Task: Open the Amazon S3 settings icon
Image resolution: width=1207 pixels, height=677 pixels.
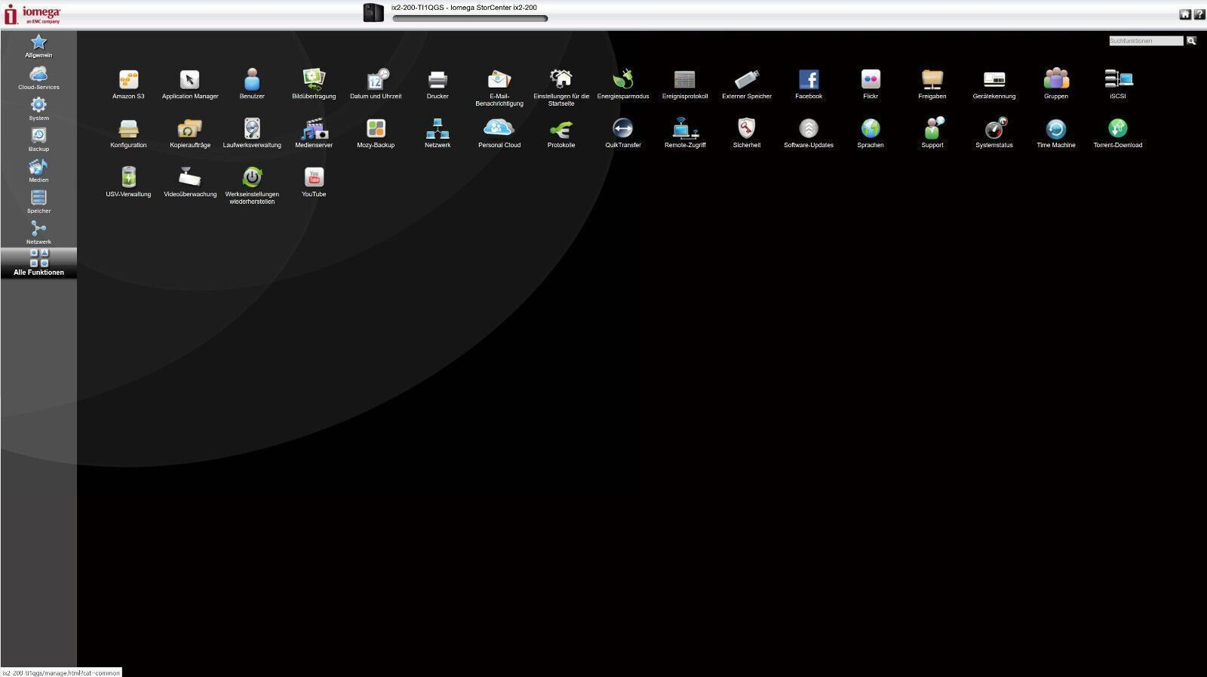Action: tap(128, 80)
